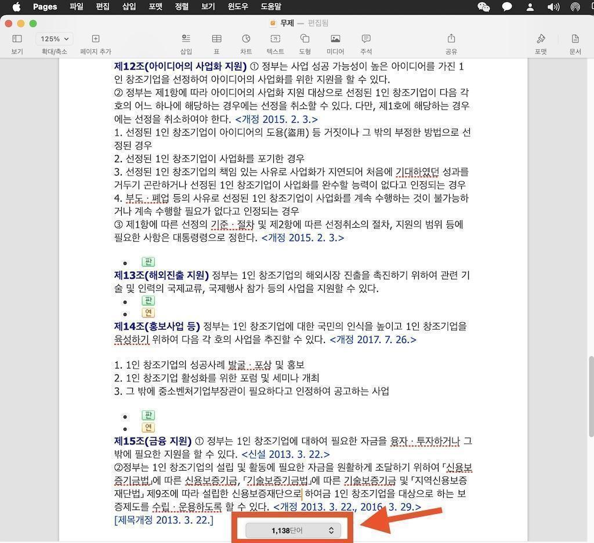Click the 제14조(홍보사업 등) heading

point(157,326)
